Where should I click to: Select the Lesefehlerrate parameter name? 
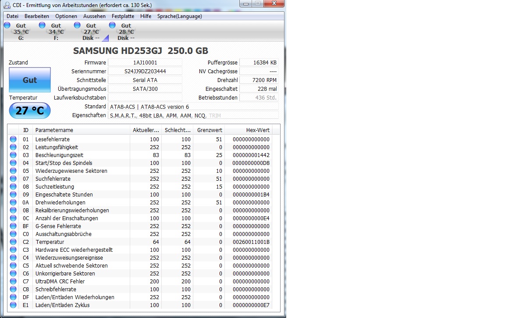tap(53, 139)
